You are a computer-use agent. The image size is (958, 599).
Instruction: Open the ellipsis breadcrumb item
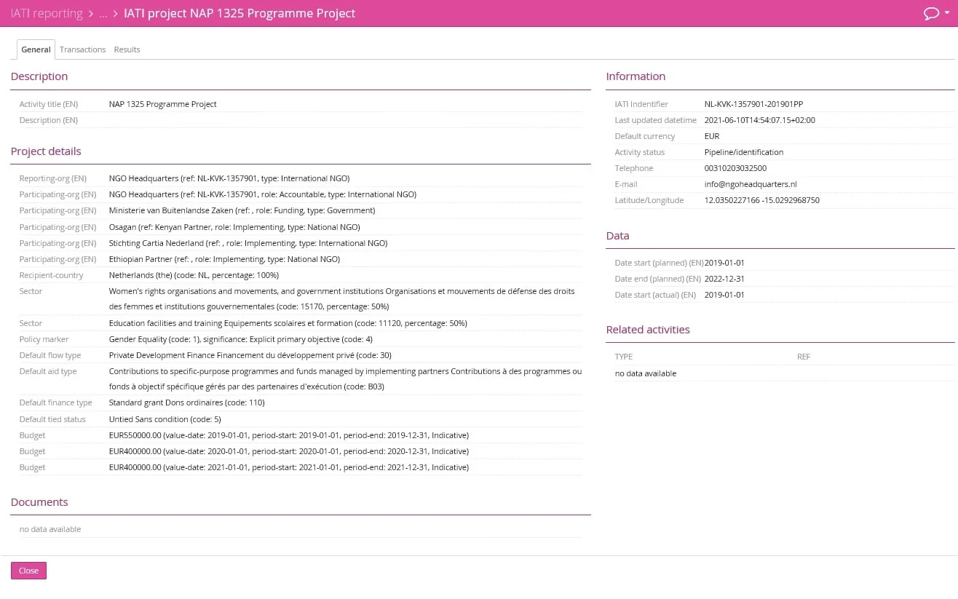click(x=103, y=13)
